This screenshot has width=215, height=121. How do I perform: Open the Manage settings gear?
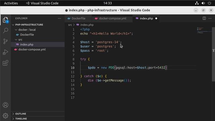(x=5, y=116)
